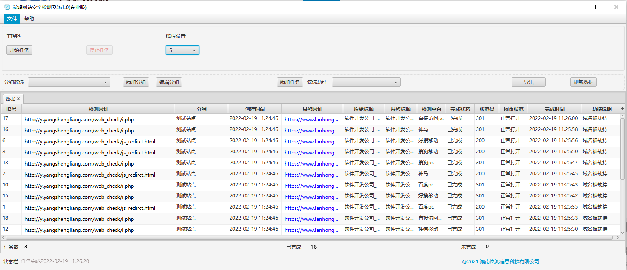Click the 添加分组 button
This screenshot has width=627, height=270.
coord(136,82)
